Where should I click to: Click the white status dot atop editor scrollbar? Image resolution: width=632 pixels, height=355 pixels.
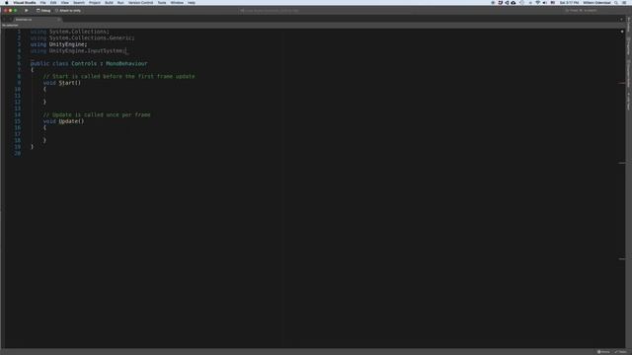click(x=622, y=32)
